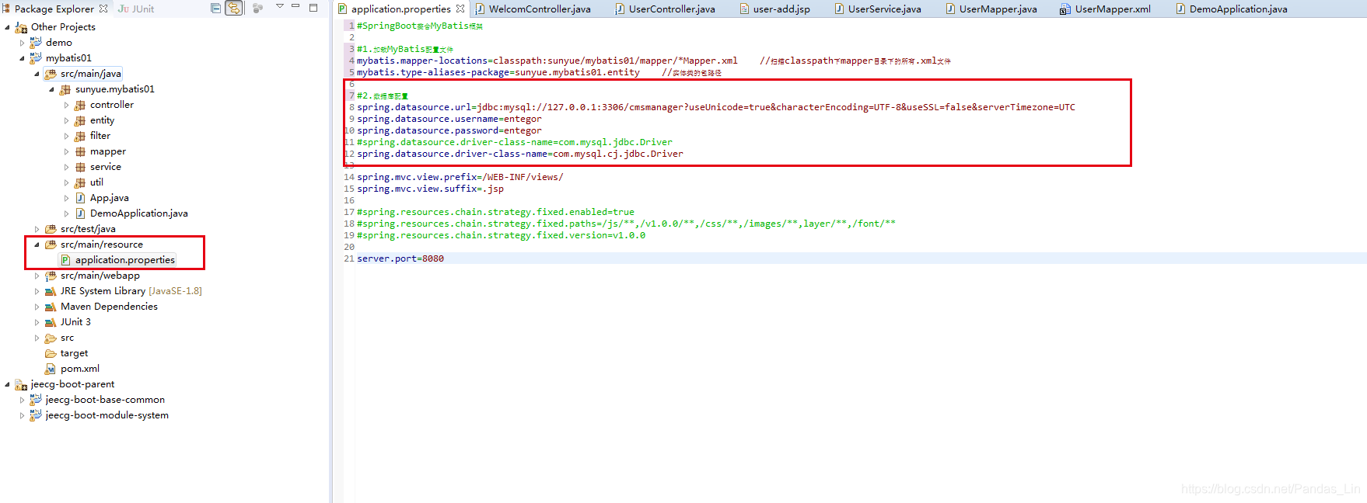Close the application.properties editor tab

[x=460, y=9]
